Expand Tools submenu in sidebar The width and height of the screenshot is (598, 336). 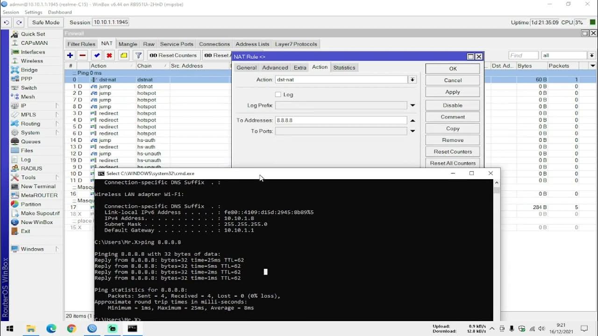tap(57, 177)
